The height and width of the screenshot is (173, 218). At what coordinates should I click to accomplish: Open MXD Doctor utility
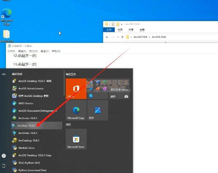pyautogui.click(x=25, y=103)
